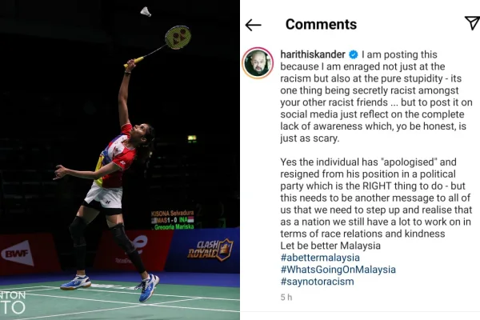Open the harithiskander username link
The image size is (480, 320).
point(313,54)
